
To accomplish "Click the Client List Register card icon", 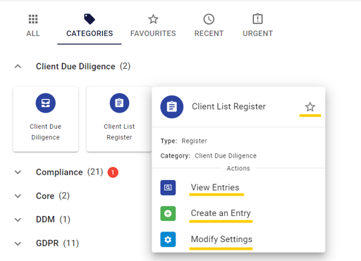I will (119, 103).
